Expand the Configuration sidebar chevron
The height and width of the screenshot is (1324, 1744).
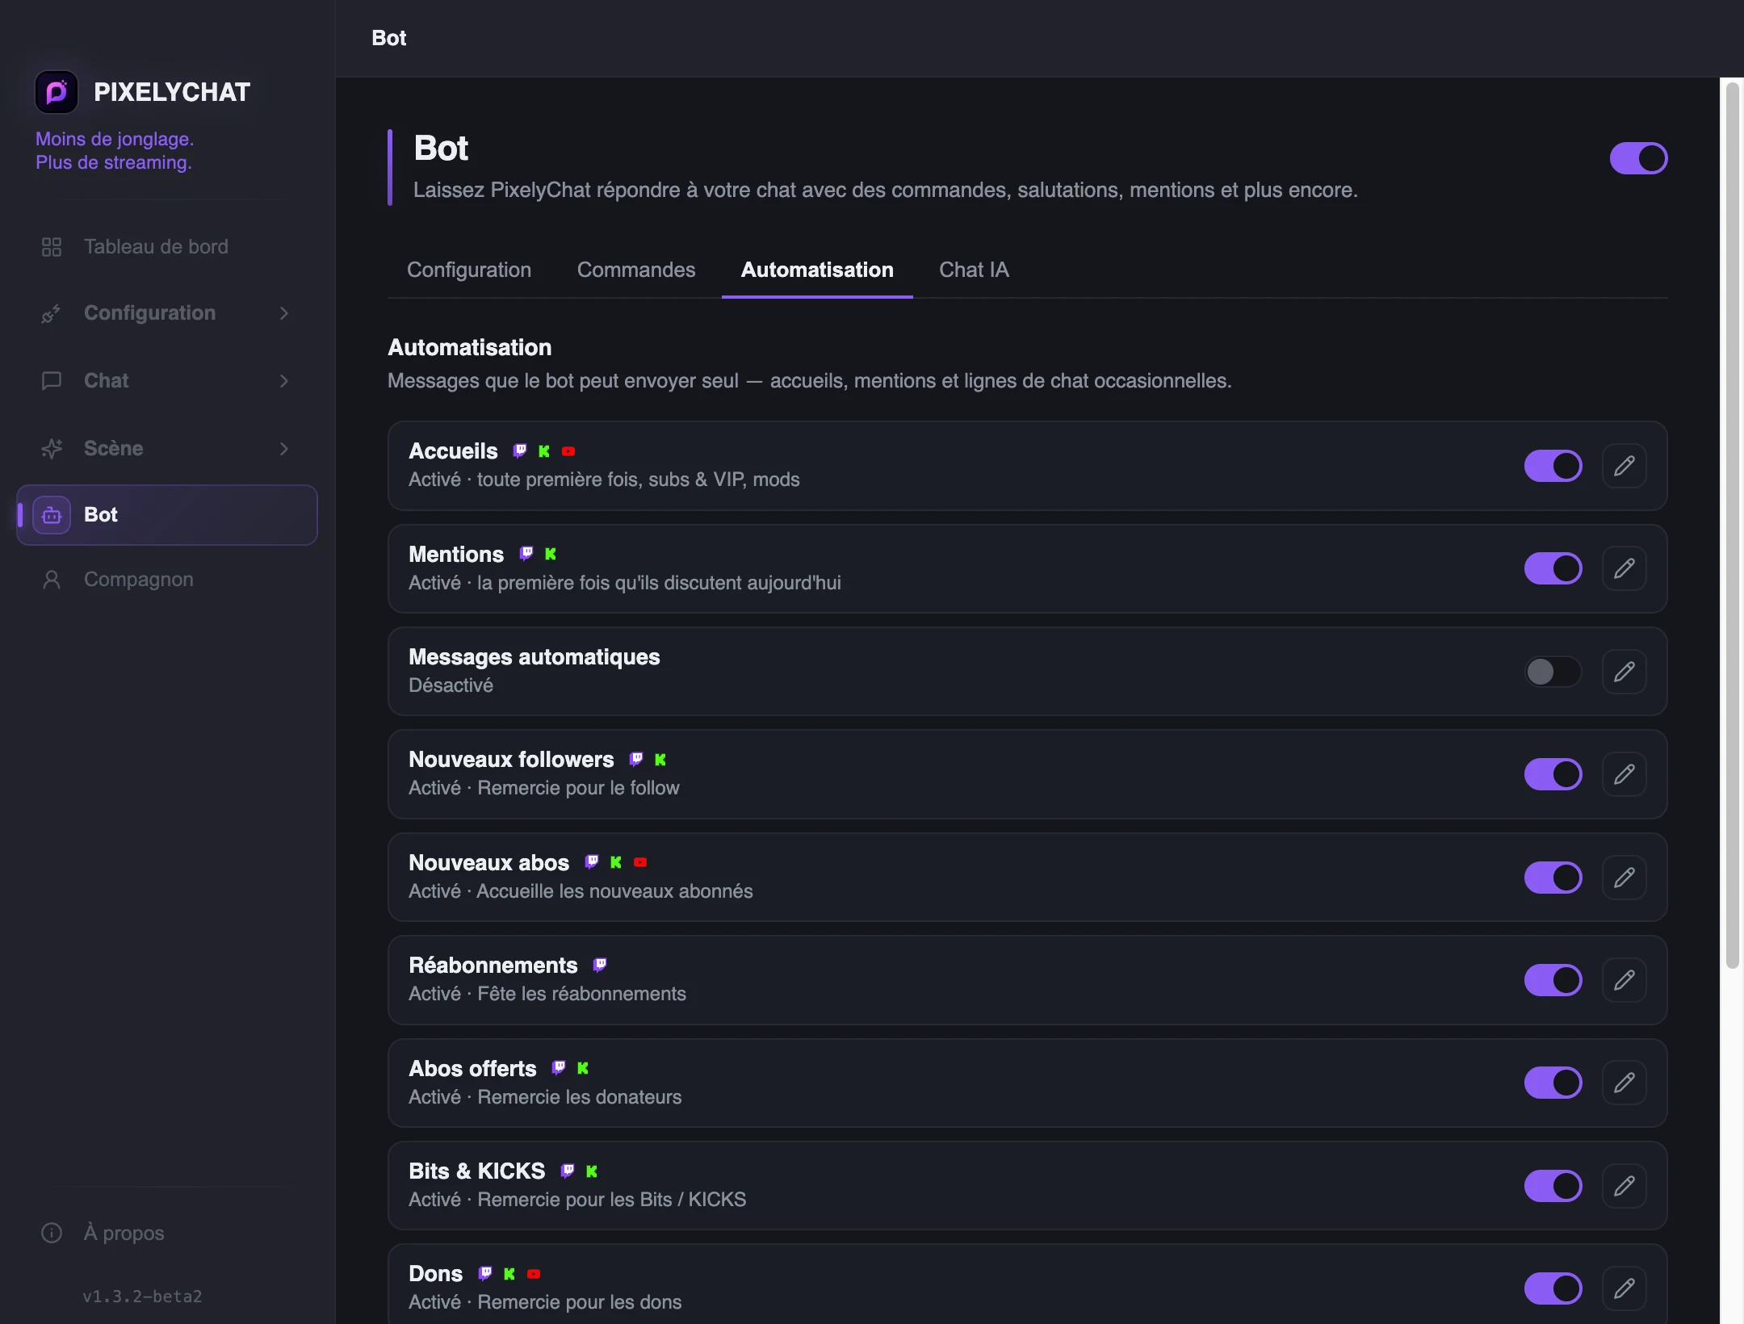[284, 313]
